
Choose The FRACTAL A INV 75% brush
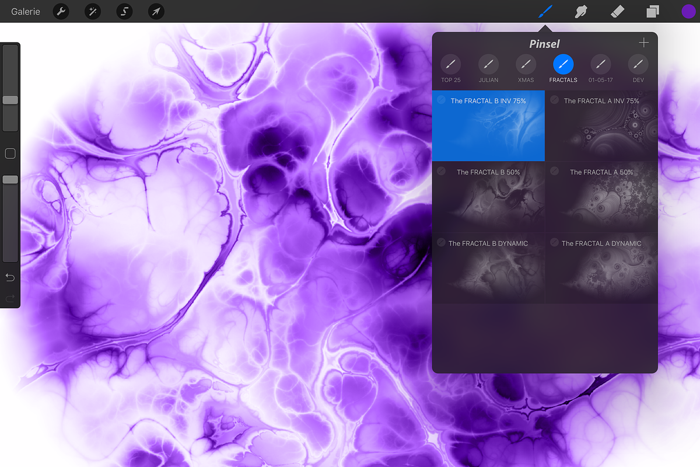pyautogui.click(x=601, y=126)
